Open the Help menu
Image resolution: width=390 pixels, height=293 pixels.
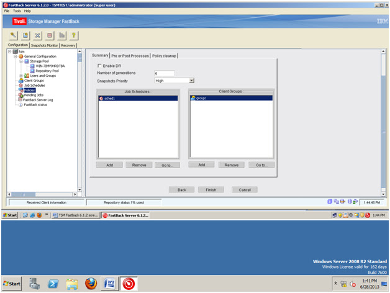[x=27, y=11]
